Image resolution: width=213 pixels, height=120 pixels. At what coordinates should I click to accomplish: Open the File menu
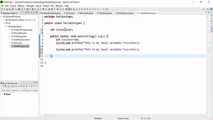[x=2, y=6]
